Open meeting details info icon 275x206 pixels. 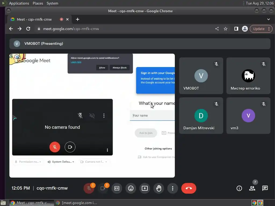pyautogui.click(x=239, y=188)
